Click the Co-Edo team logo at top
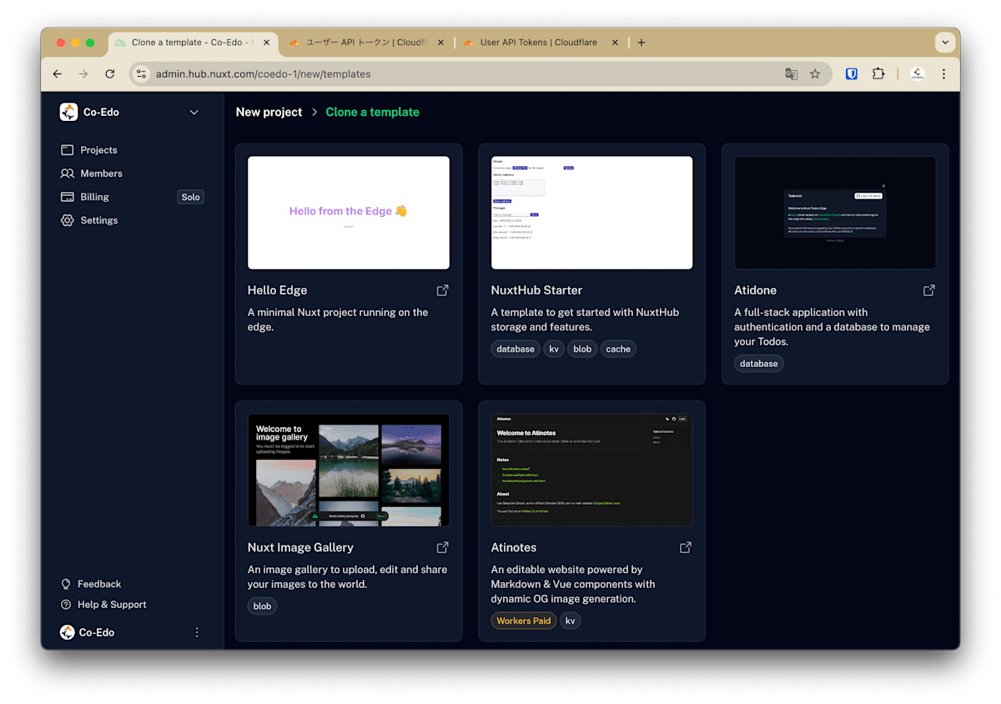The height and width of the screenshot is (704, 1001). coord(68,112)
